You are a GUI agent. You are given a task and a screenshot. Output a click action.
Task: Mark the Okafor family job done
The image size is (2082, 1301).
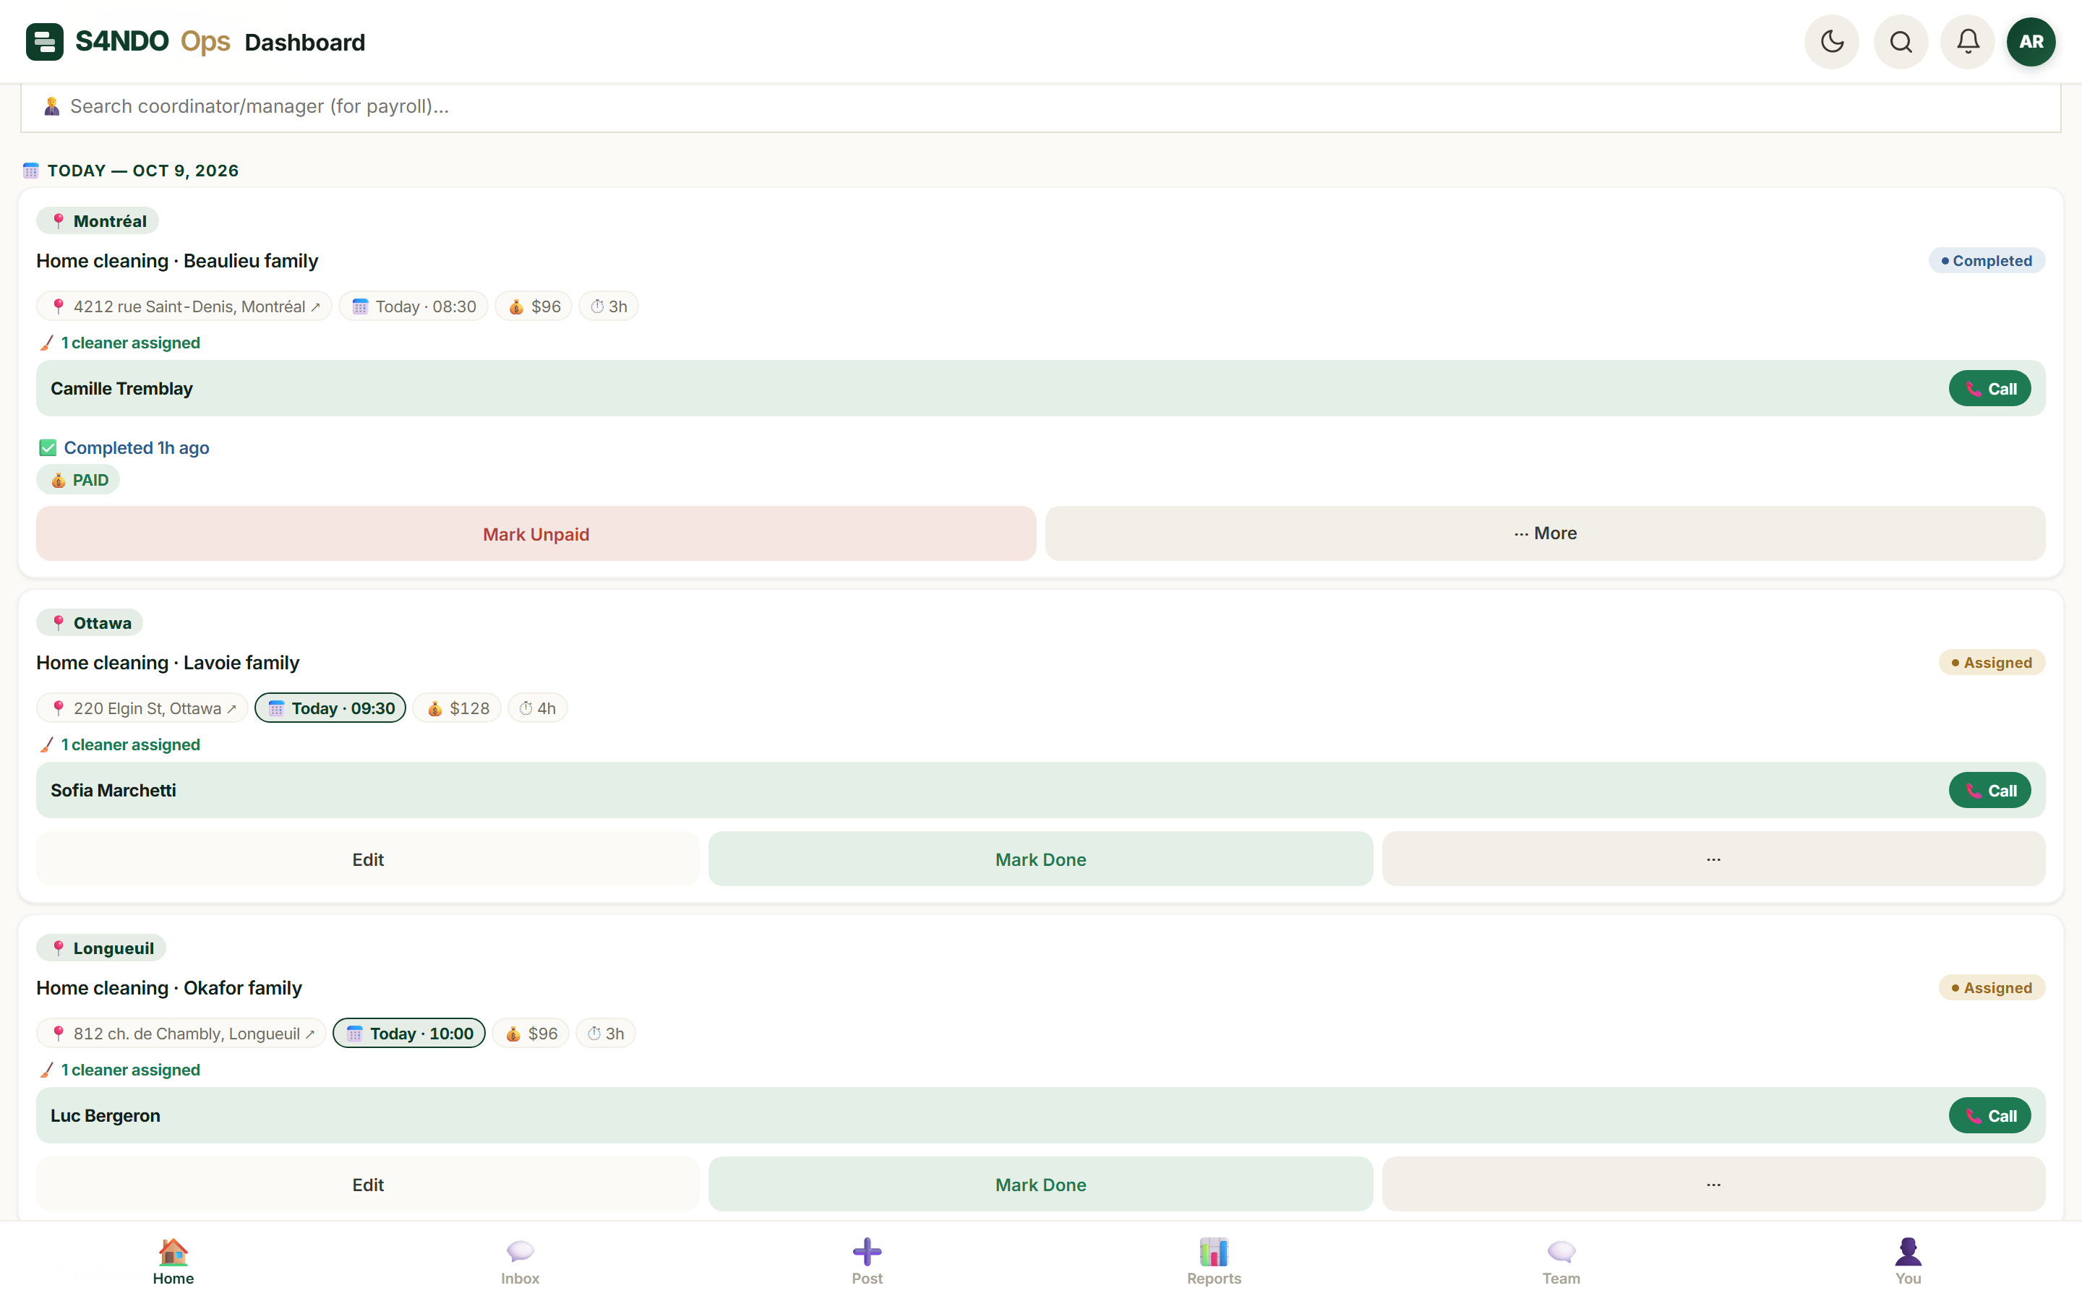1040,1184
